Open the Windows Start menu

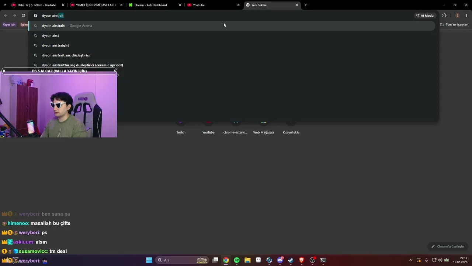[149, 260]
